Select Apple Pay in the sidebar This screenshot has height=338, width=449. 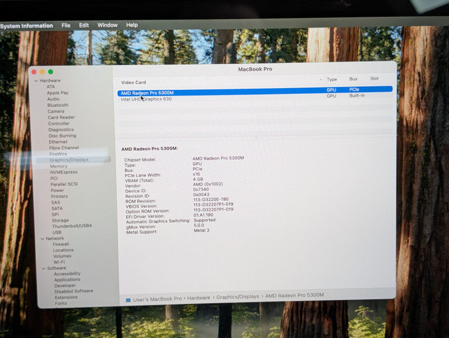[58, 93]
